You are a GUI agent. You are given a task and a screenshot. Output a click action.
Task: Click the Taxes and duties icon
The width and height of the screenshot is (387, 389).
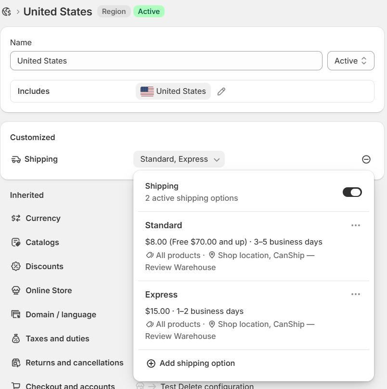point(16,338)
